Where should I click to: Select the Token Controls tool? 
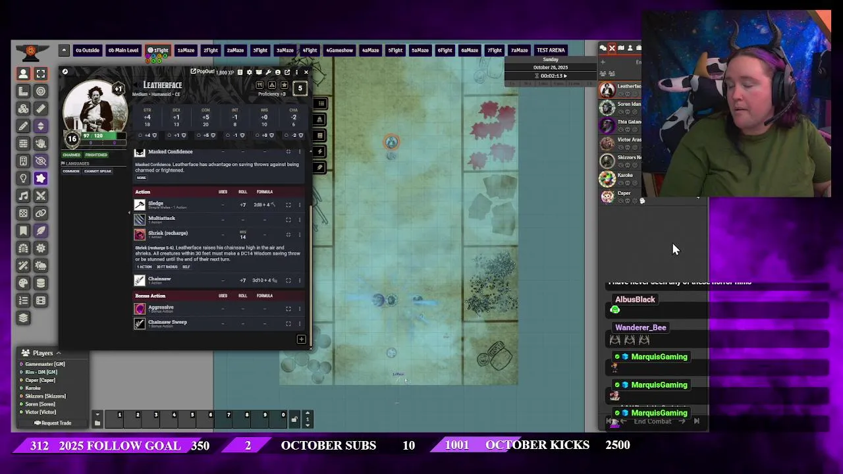tap(23, 74)
